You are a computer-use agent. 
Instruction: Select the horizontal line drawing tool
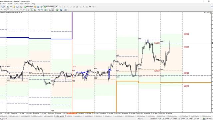tap(68, 7)
